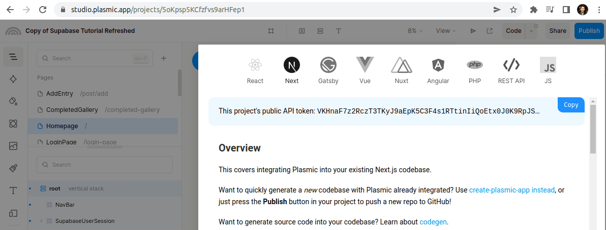Open the Chrome profile avatar
The width and height of the screenshot is (606, 230).
point(583,10)
